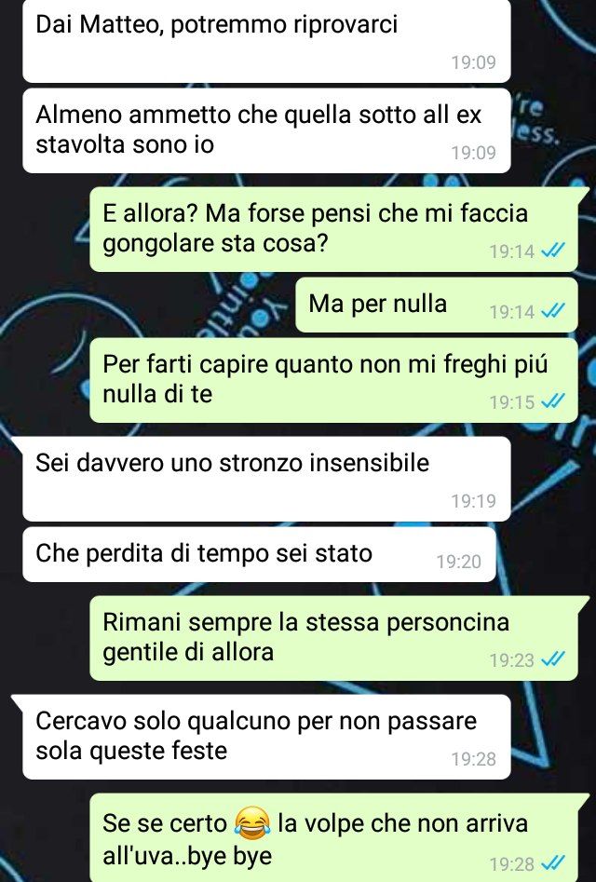Click the read receipt ticks on the 19:23 message
Image resolution: width=596 pixels, height=882 pixels.
pyautogui.click(x=552, y=658)
